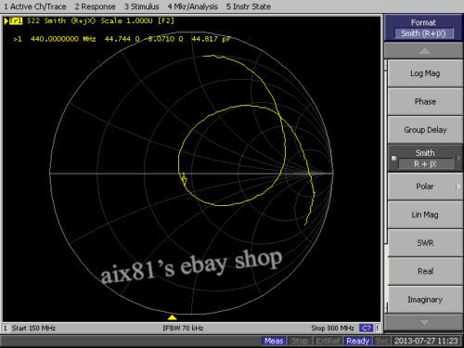Open the Stimulus menu
The width and height of the screenshot is (464, 348).
tap(141, 6)
